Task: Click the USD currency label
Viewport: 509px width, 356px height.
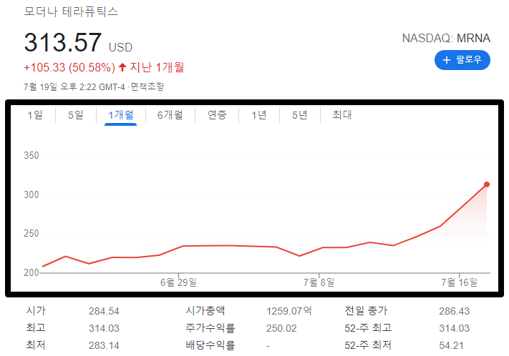Action: pyautogui.click(x=120, y=48)
